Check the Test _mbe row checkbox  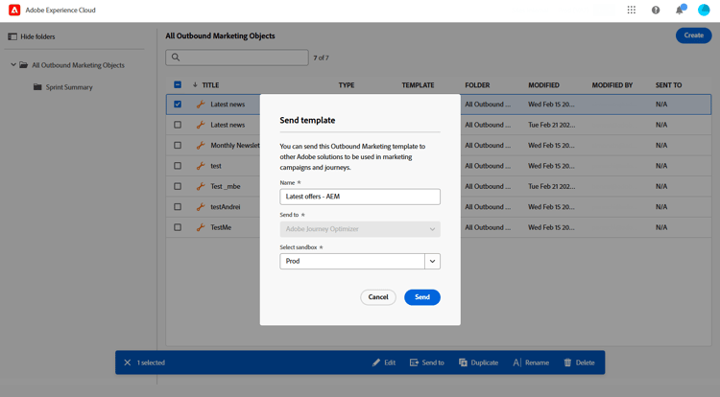click(x=178, y=187)
